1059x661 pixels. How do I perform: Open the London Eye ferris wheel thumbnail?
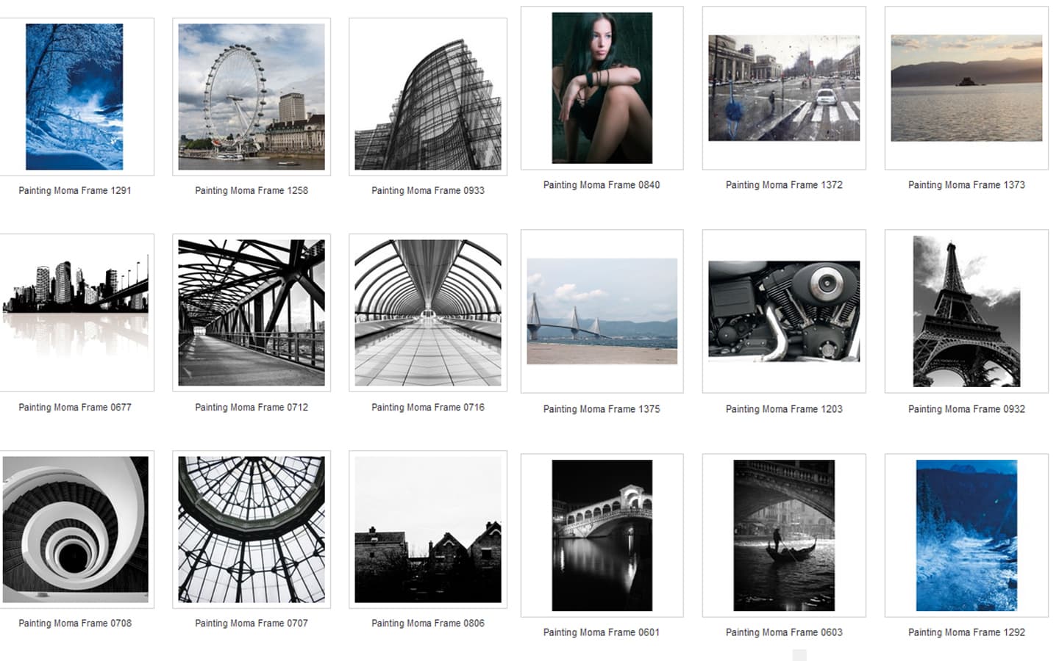[x=251, y=96]
